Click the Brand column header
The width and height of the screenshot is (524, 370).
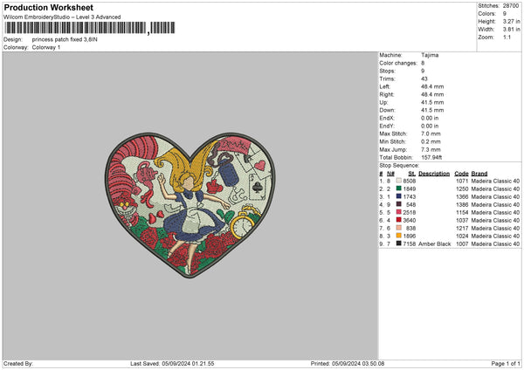point(479,174)
